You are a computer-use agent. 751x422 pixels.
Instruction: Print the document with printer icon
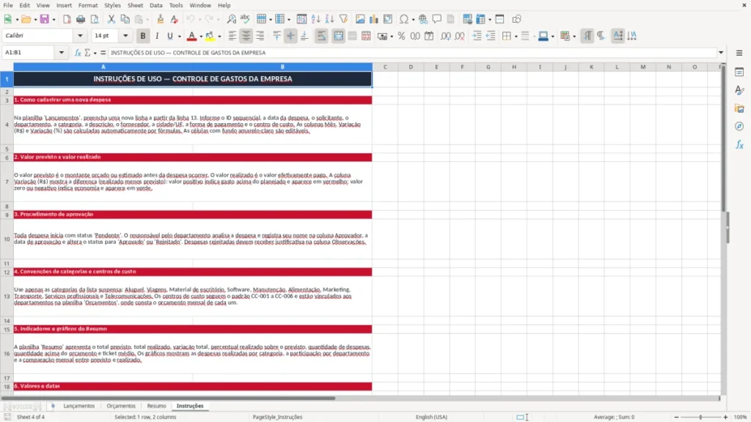81,19
